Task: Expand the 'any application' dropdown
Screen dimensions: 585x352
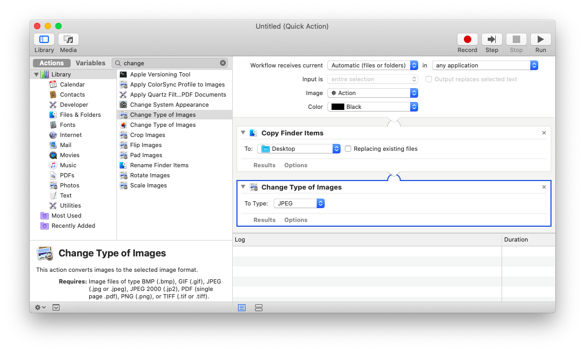Action: point(485,65)
